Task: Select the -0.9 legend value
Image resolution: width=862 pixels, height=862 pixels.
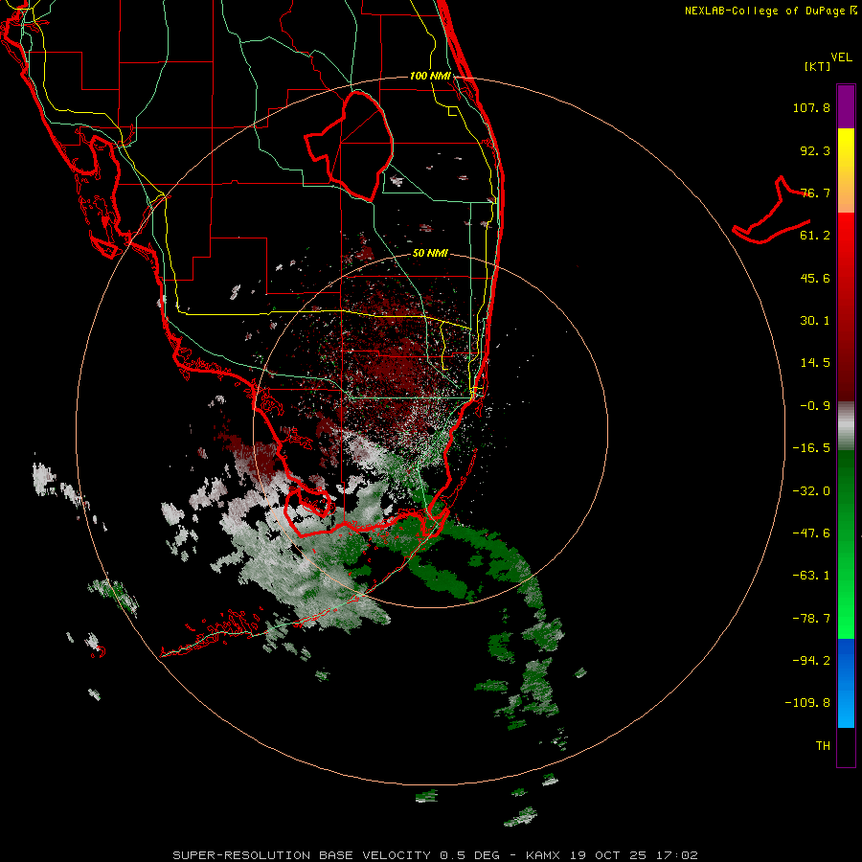Action: [x=815, y=406]
